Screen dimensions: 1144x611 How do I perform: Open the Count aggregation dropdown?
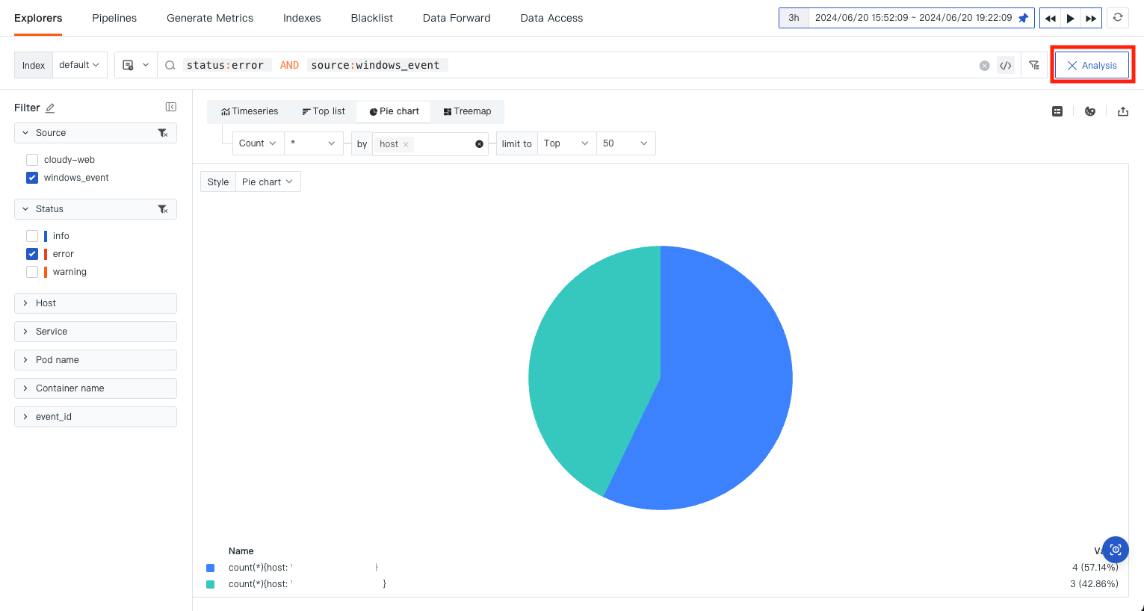[258, 143]
